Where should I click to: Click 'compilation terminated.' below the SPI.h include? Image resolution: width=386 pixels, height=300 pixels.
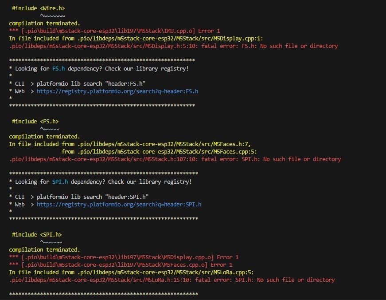[45, 250]
